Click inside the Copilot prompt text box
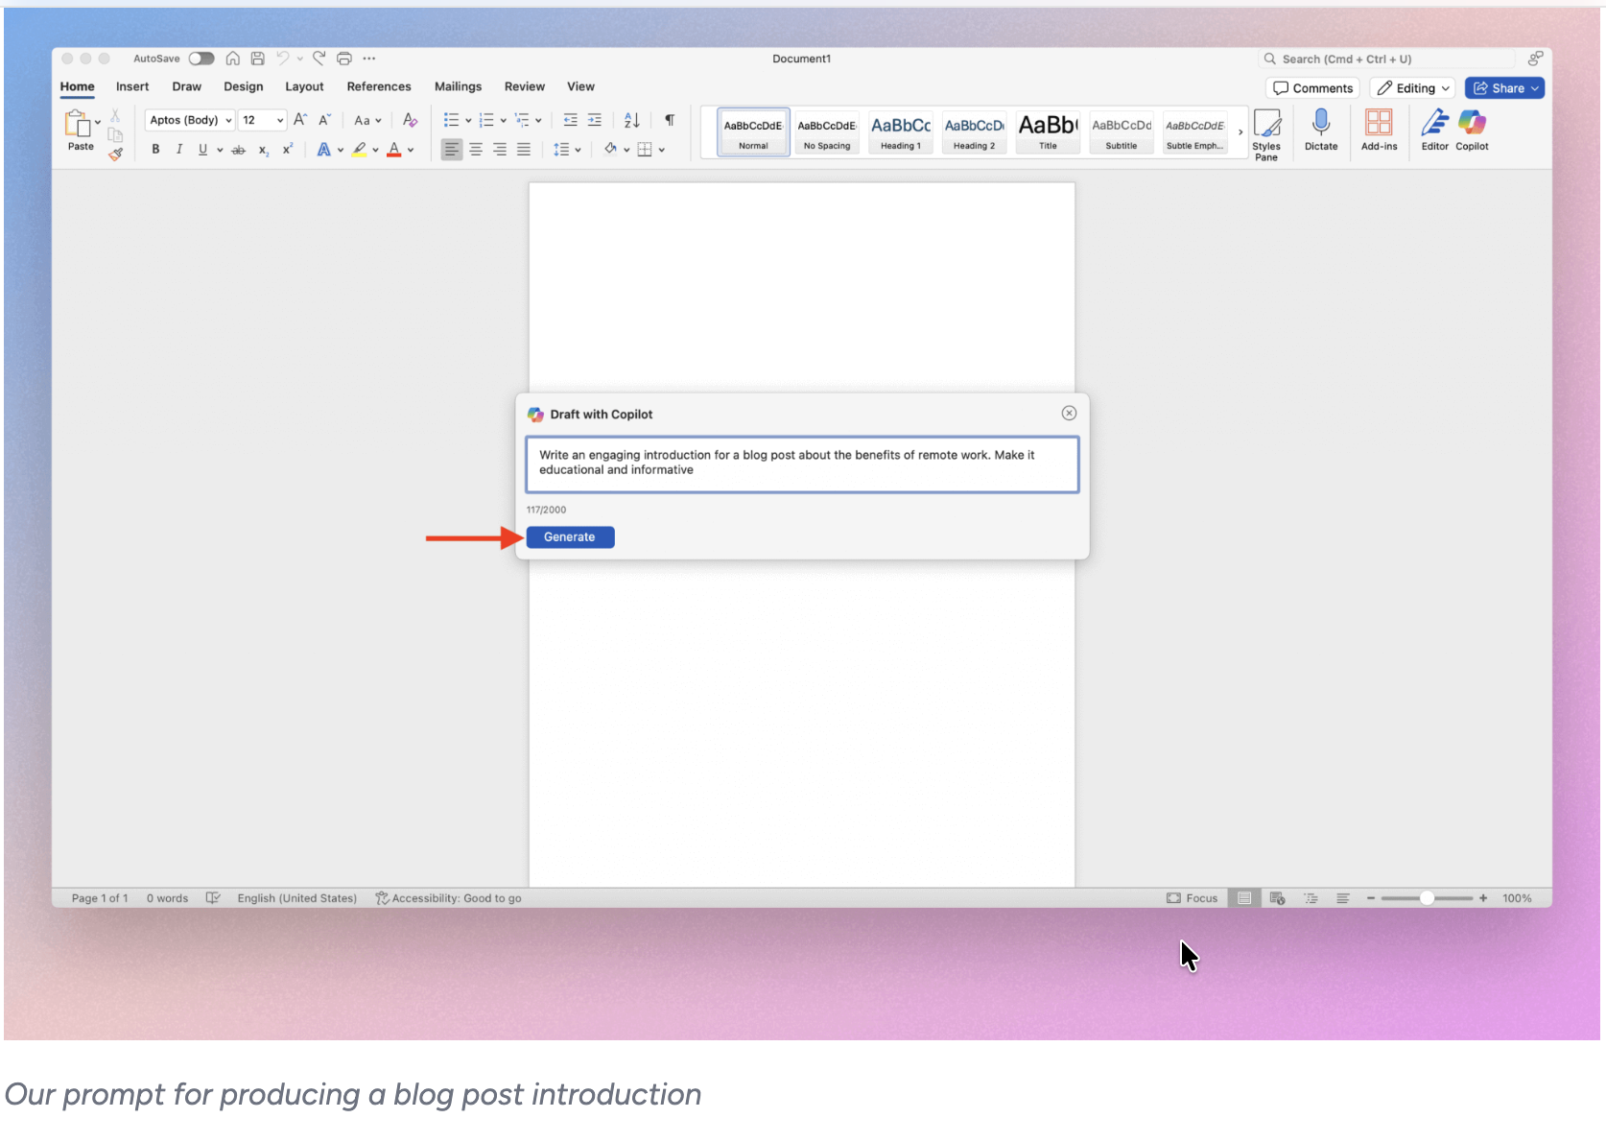 801,464
